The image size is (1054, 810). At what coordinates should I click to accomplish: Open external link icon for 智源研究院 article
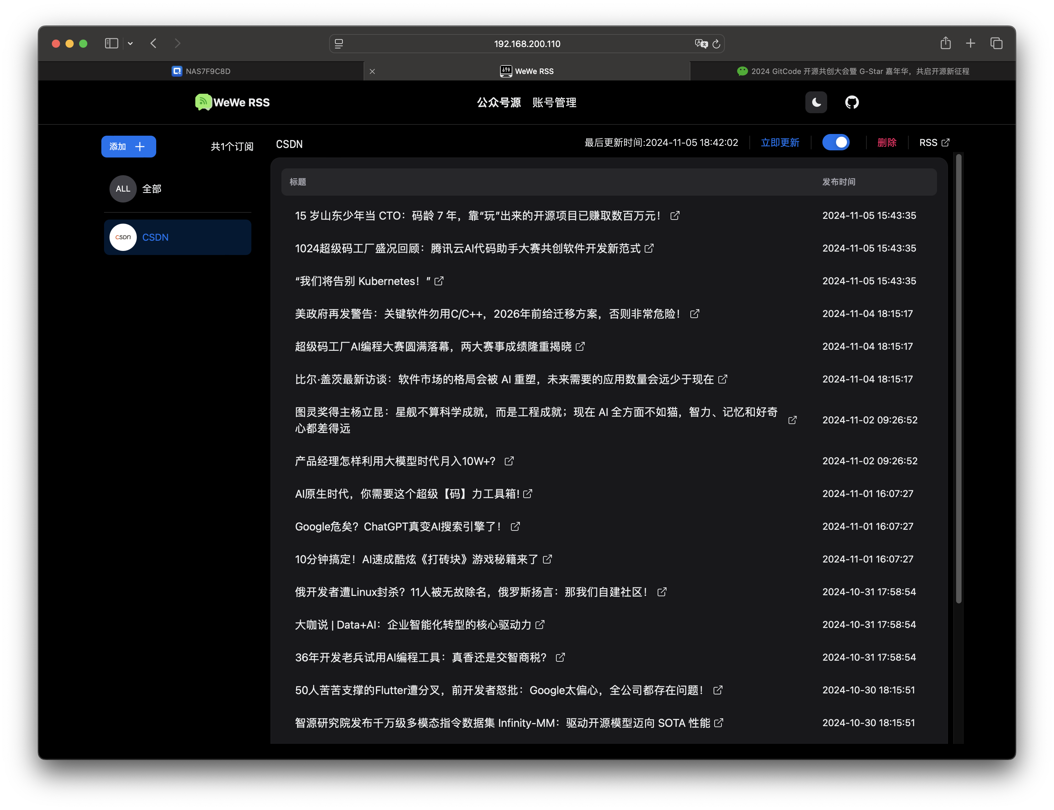point(718,723)
